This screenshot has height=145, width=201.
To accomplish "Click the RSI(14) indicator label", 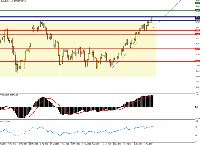I will 6,121.
